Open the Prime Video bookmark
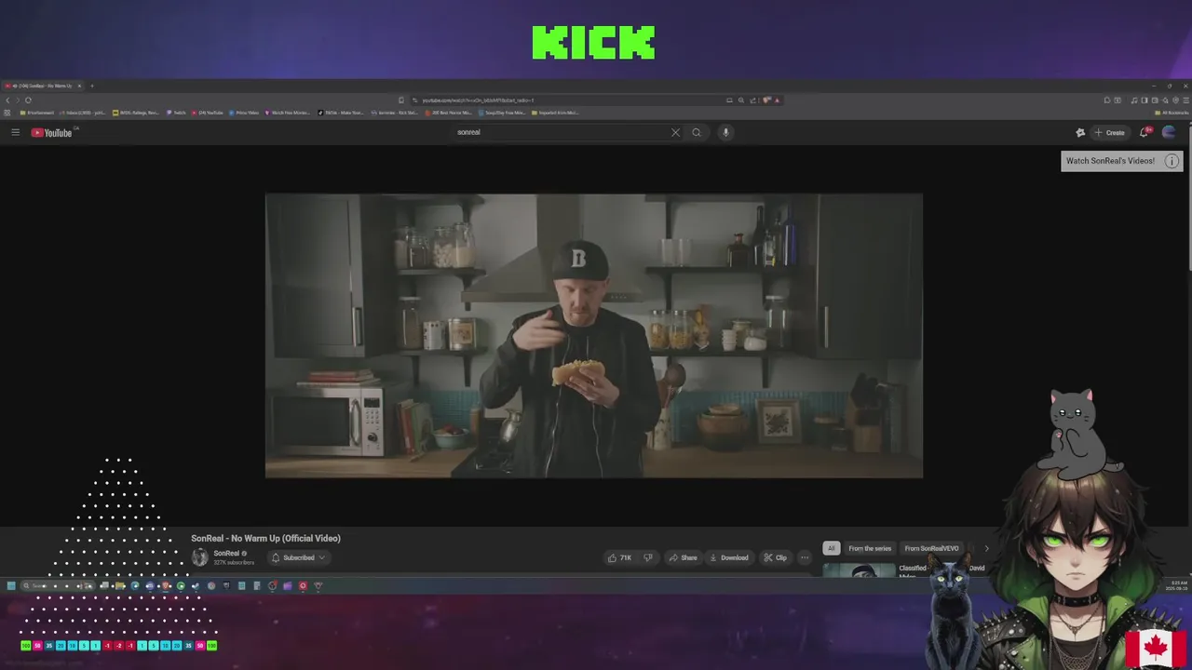 (x=244, y=113)
